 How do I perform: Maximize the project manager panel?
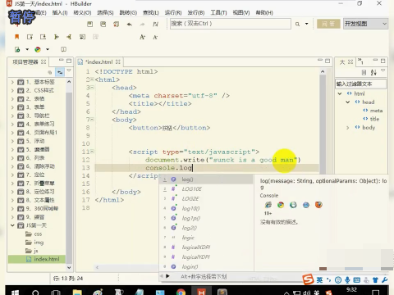[x=69, y=61]
